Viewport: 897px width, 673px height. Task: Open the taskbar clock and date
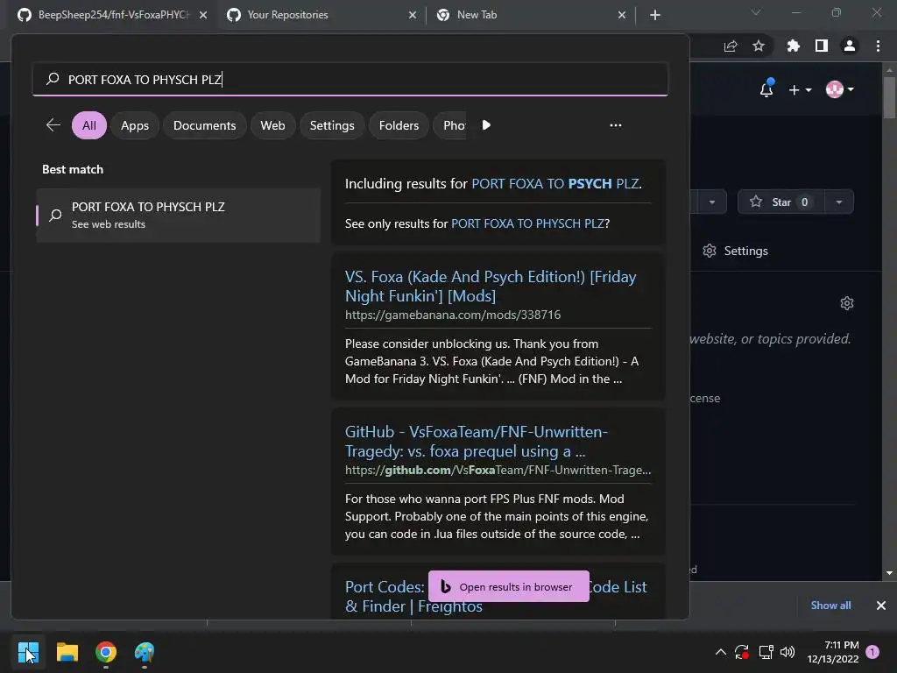pos(833,652)
